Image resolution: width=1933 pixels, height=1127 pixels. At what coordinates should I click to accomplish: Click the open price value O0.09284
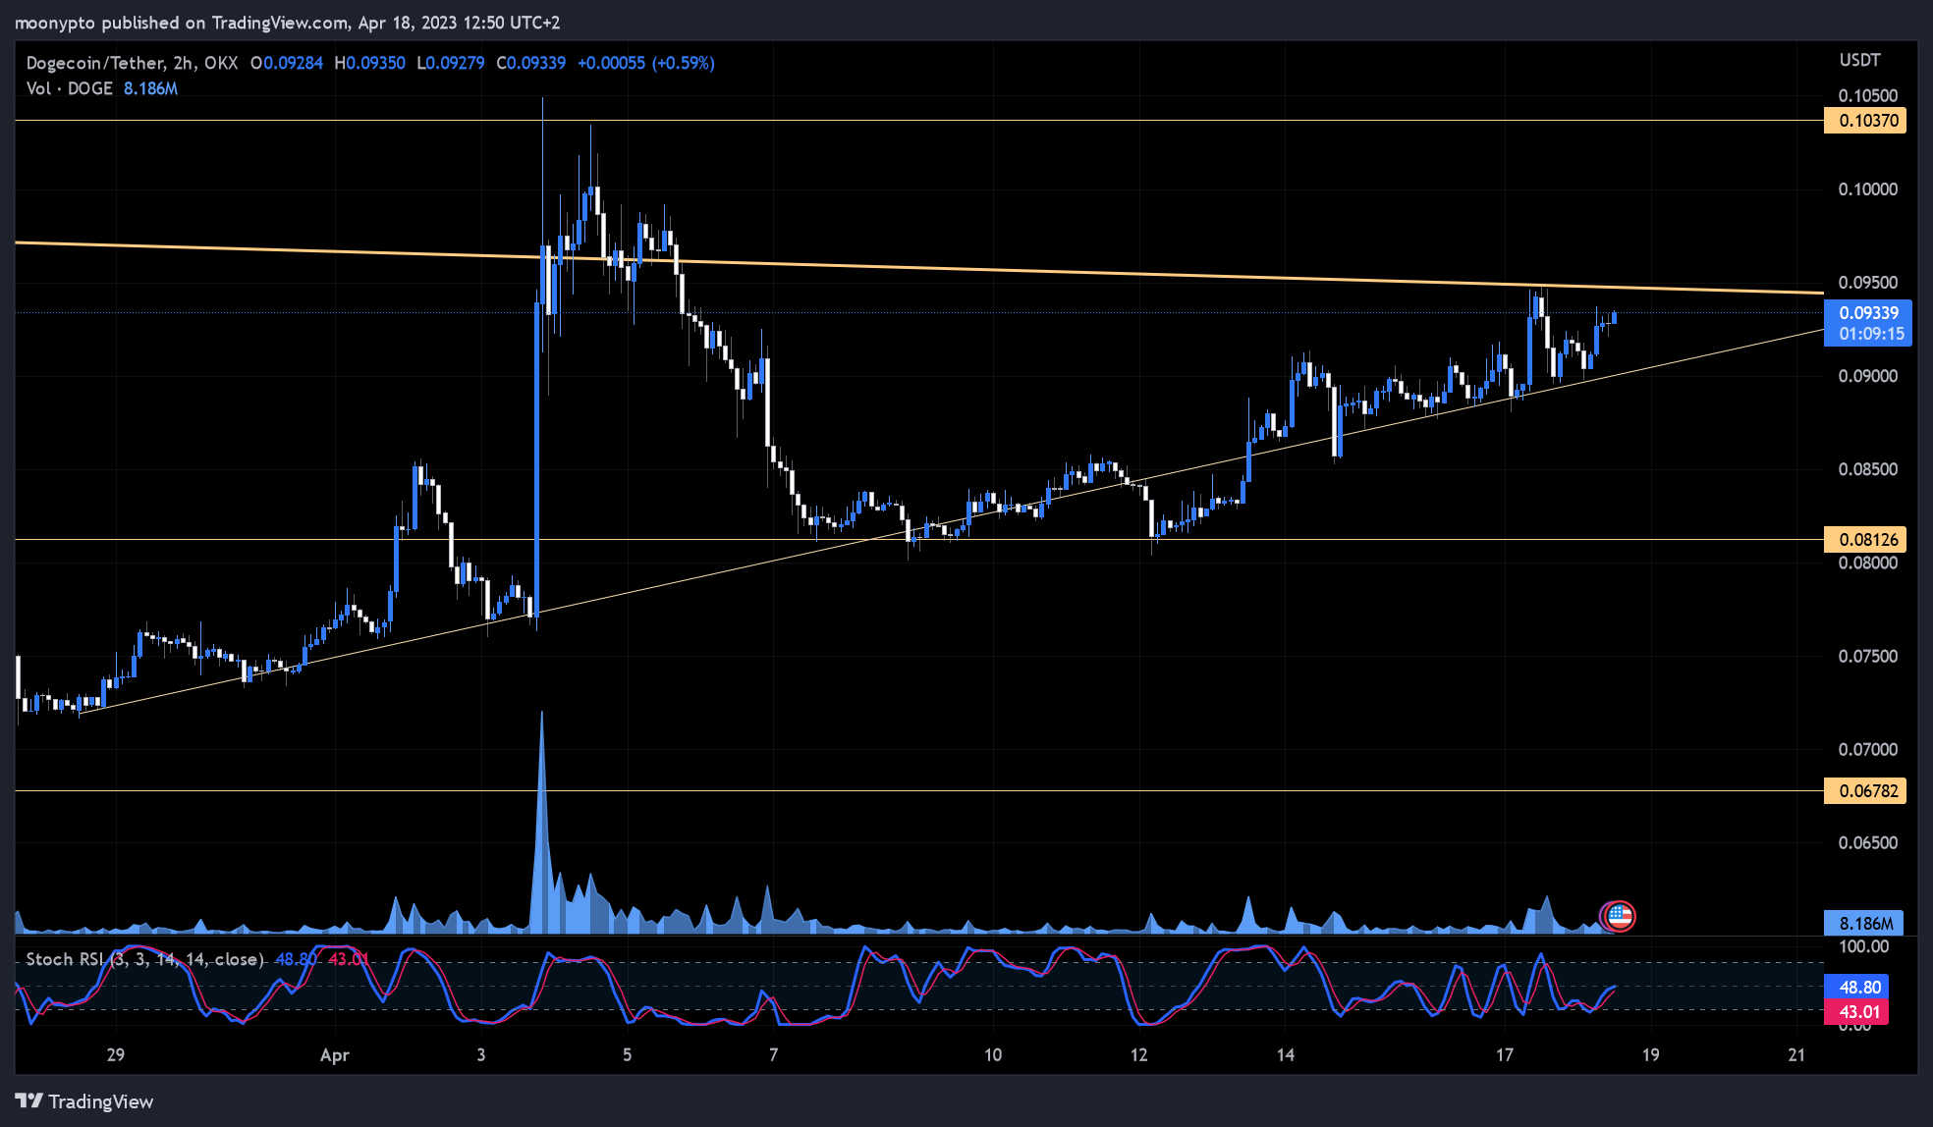[287, 63]
